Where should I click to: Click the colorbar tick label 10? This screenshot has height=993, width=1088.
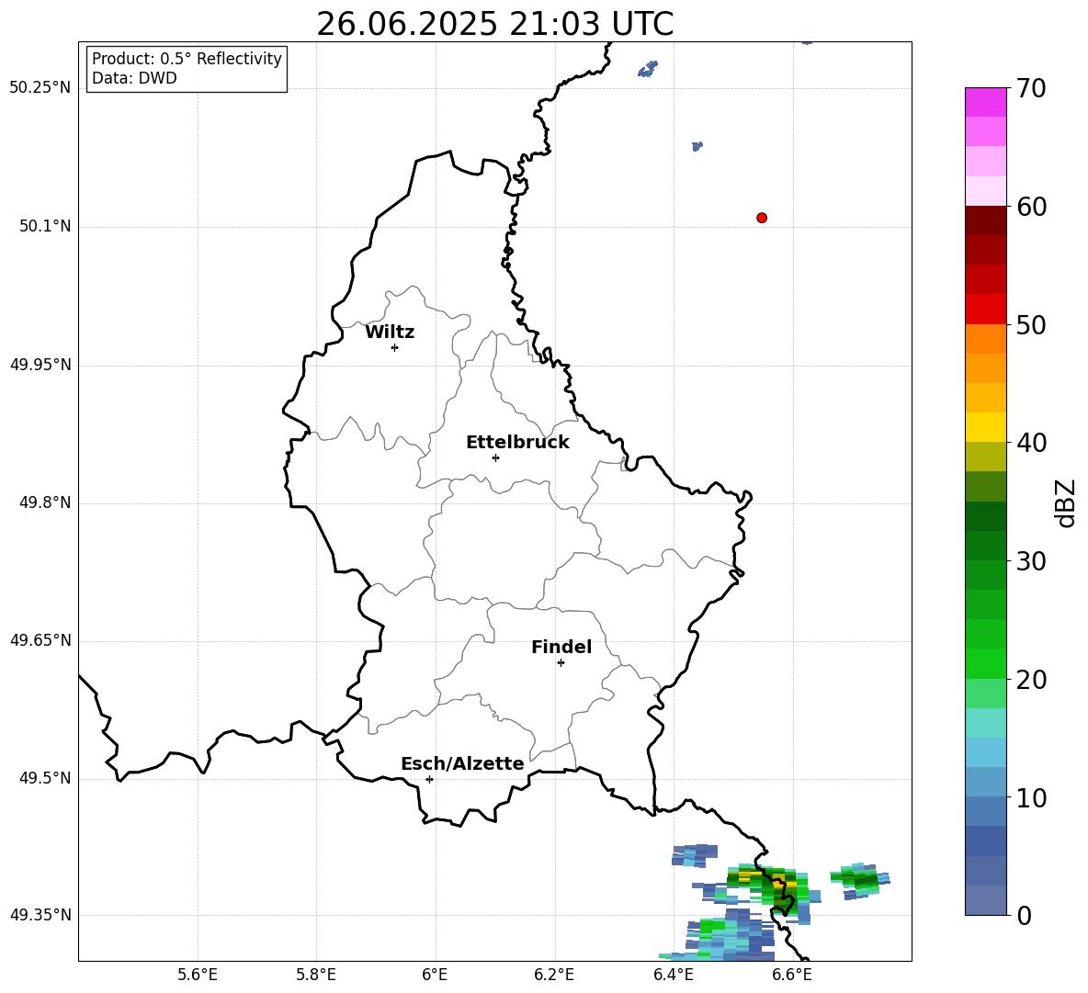coord(1031,798)
